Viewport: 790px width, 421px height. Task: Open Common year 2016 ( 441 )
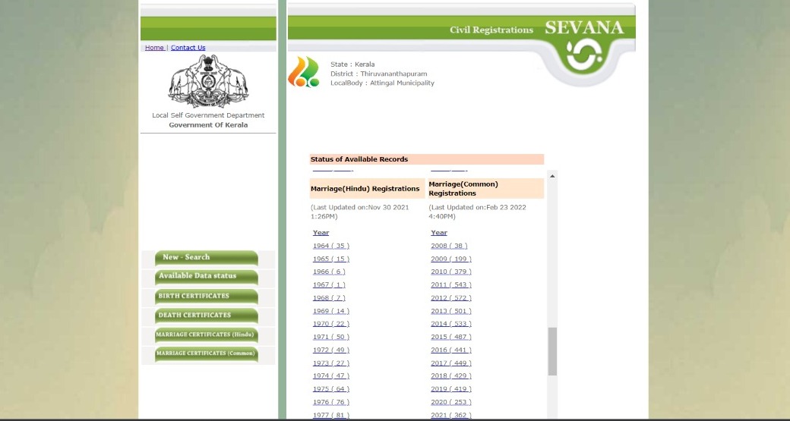click(x=451, y=350)
